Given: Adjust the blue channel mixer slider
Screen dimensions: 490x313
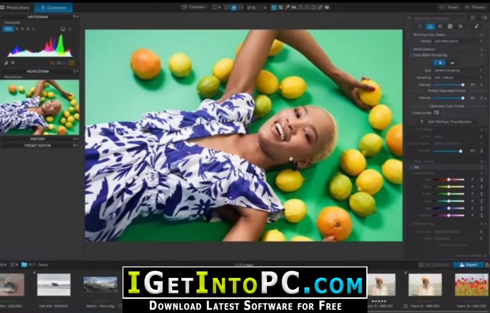Looking at the screenshot, I should [x=448, y=208].
